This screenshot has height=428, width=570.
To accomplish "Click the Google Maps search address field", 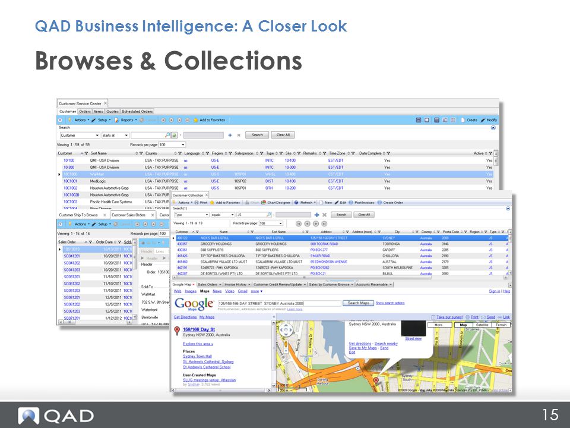I will coord(279,303).
